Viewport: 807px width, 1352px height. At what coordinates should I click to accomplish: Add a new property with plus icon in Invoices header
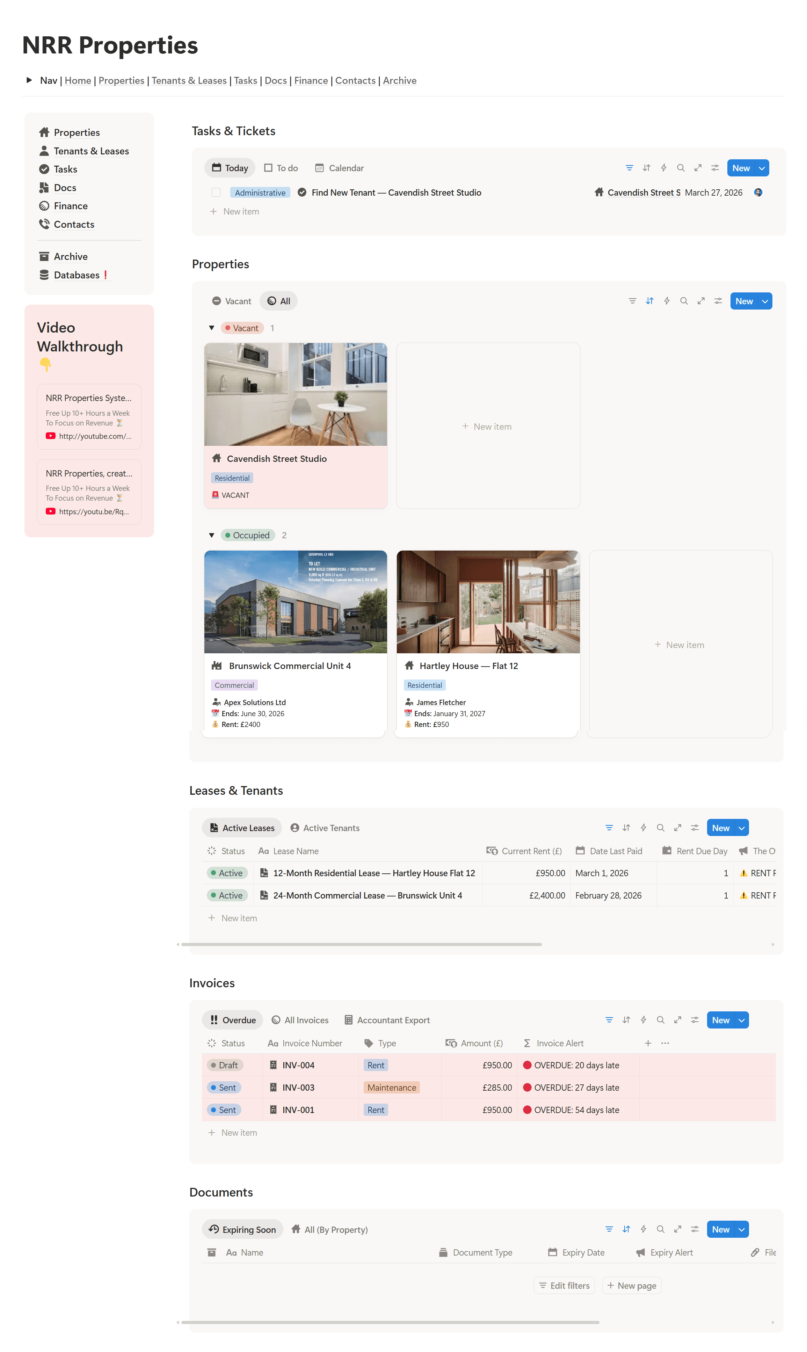click(x=648, y=1043)
